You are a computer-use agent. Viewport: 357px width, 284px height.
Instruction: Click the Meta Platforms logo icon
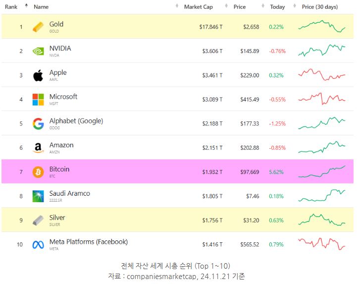coord(38,245)
